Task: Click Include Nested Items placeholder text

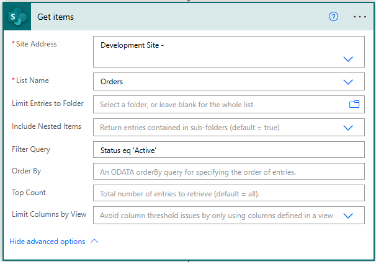Action: click(189, 127)
